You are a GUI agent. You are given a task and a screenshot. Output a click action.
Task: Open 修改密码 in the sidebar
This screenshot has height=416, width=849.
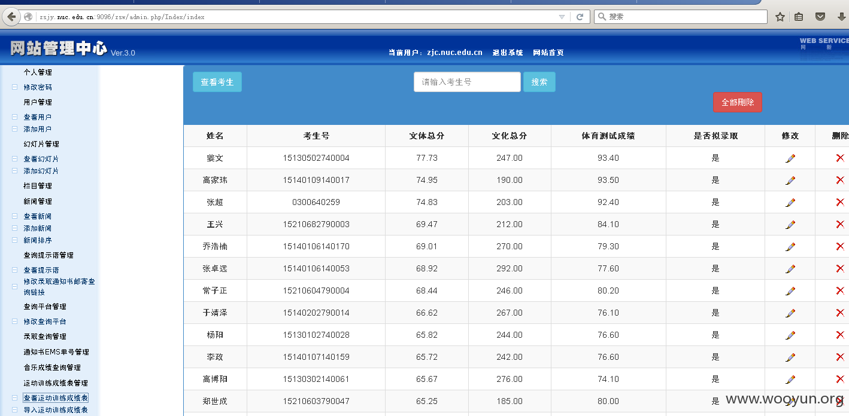pos(38,87)
